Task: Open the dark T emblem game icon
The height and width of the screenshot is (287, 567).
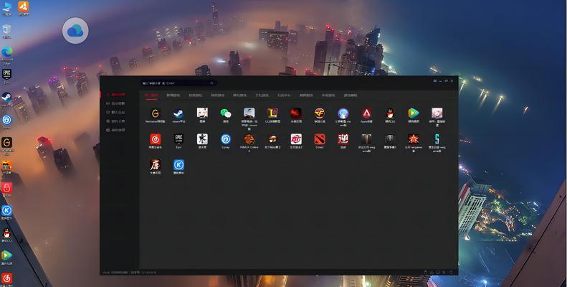Action: coord(366,139)
